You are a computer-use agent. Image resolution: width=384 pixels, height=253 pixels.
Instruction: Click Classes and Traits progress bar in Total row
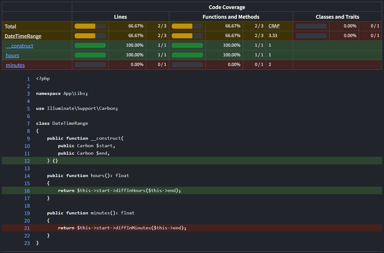click(x=311, y=26)
